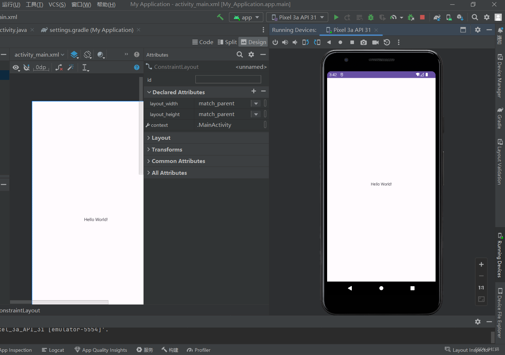Click the id input field in Attributes
This screenshot has width=505, height=355.
228,80
